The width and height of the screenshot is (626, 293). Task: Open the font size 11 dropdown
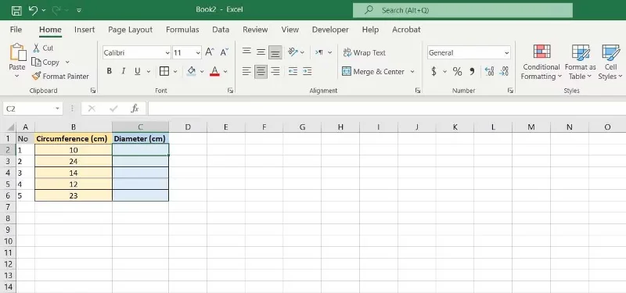(198, 52)
